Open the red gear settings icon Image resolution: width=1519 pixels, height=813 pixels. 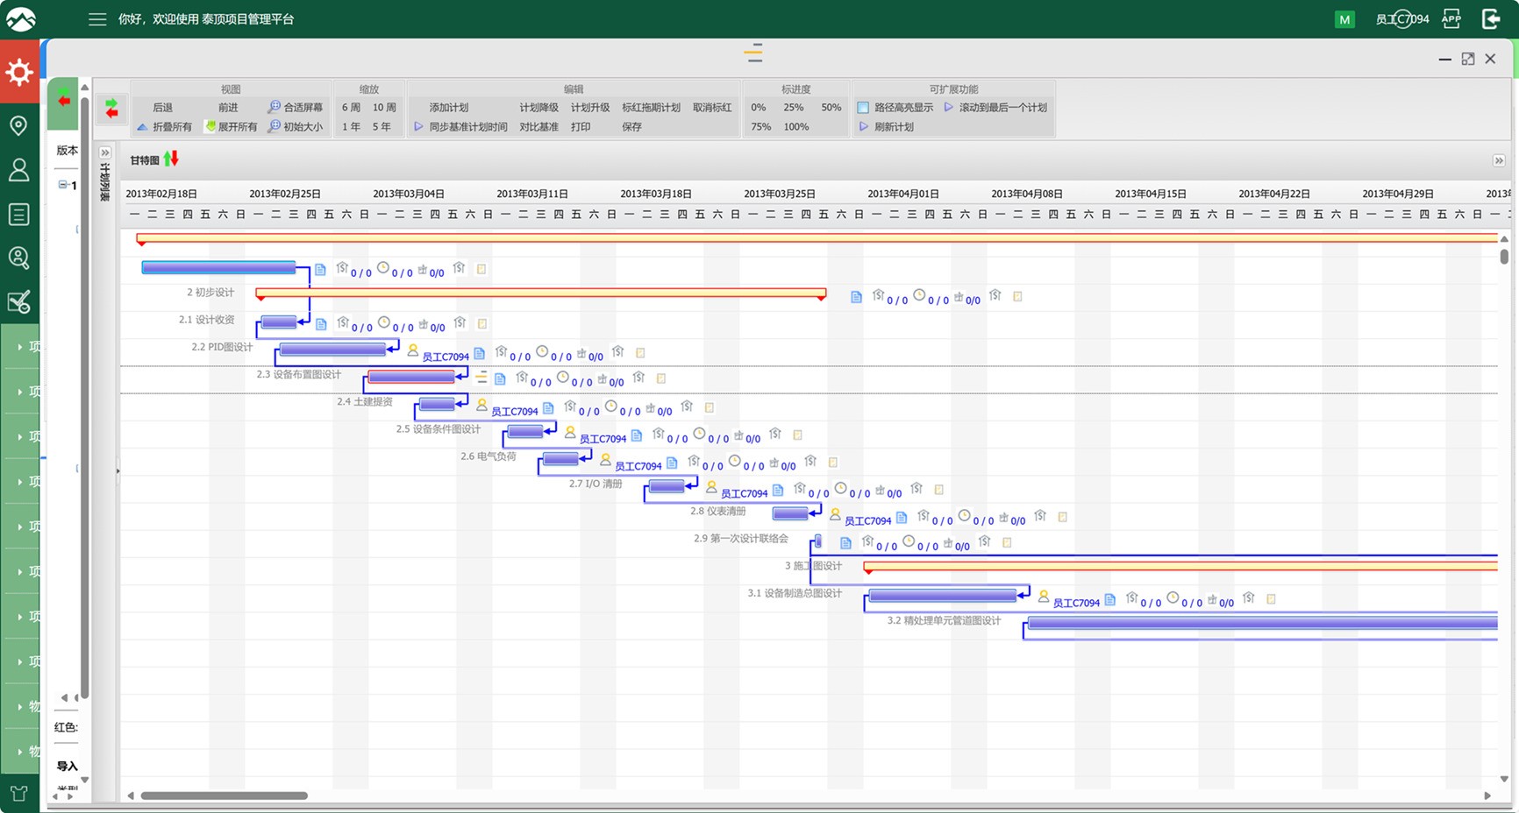(19, 72)
